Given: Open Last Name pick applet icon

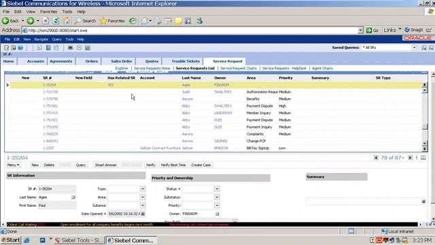Looking at the screenshot, I should (x=73, y=197).
